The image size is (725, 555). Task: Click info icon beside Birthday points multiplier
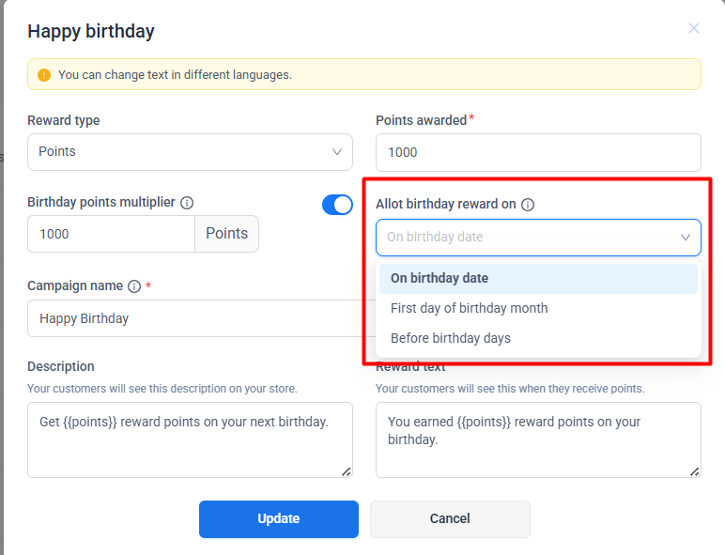pyautogui.click(x=187, y=203)
